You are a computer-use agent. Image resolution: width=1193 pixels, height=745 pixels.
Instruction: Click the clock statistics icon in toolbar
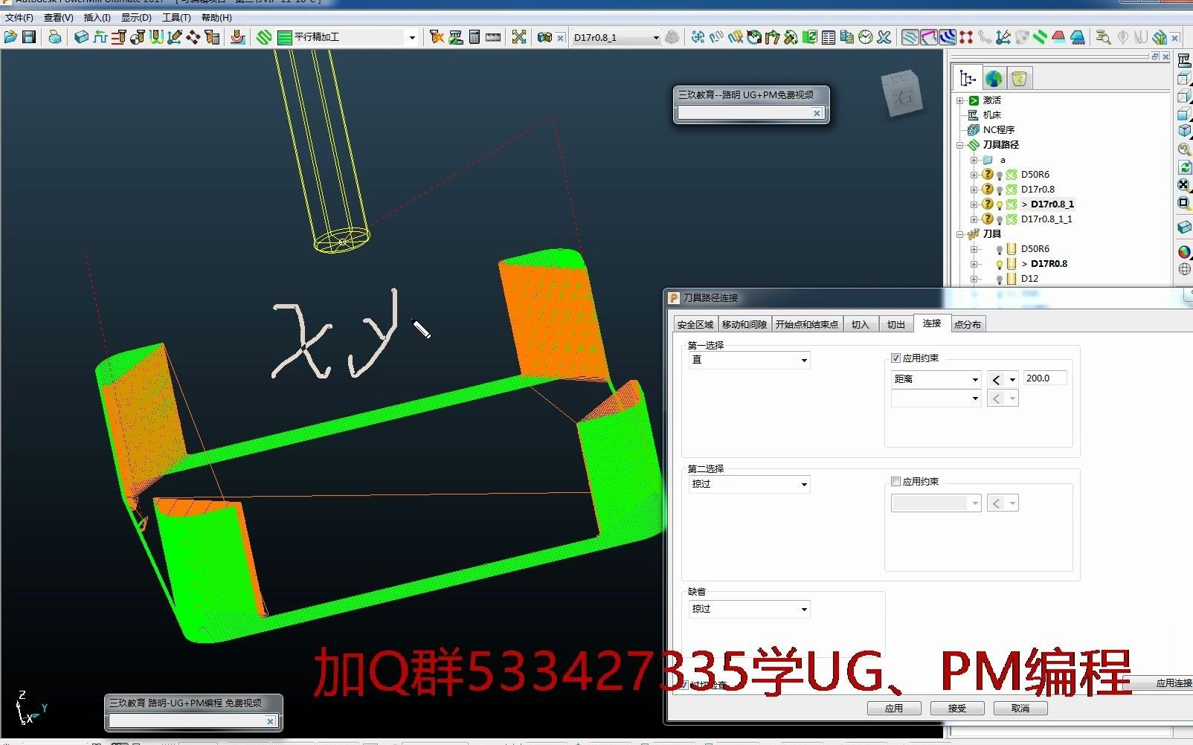point(866,36)
